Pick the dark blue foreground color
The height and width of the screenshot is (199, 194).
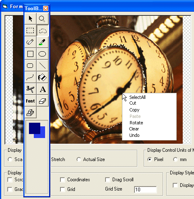pos(35,128)
